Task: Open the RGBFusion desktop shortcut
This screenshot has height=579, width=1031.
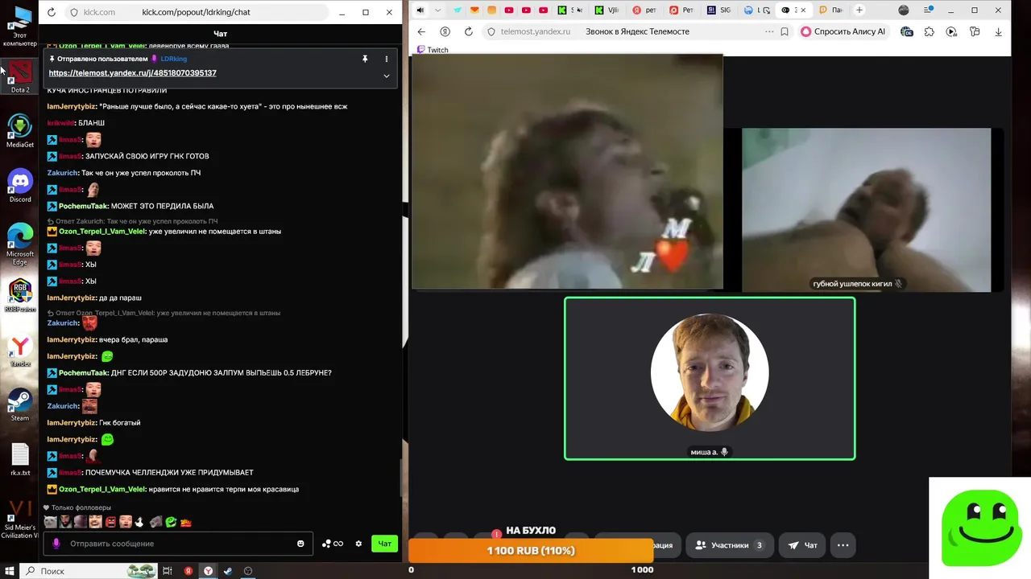Action: click(x=20, y=295)
